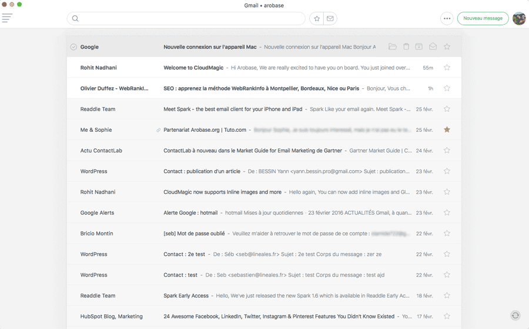This screenshot has width=529, height=329.
Task: Star the publication d'un article email
Action: pyautogui.click(x=447, y=171)
